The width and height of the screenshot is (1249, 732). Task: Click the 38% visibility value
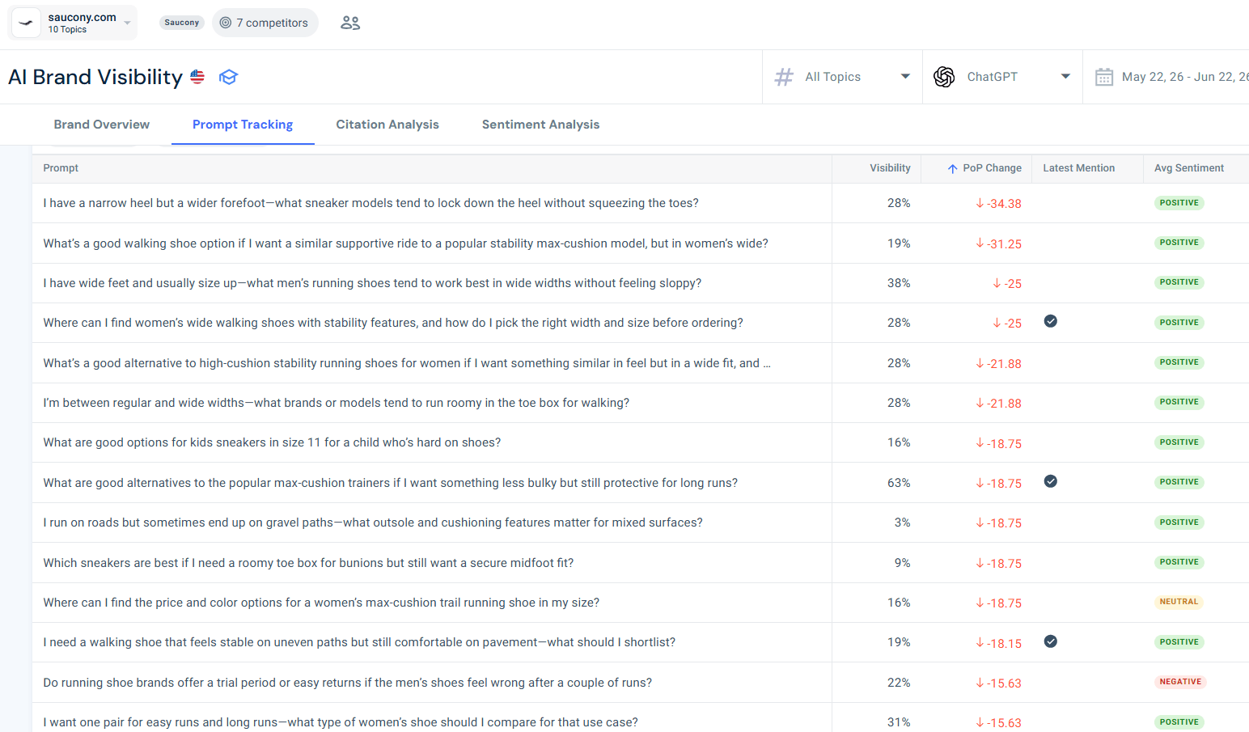click(899, 283)
